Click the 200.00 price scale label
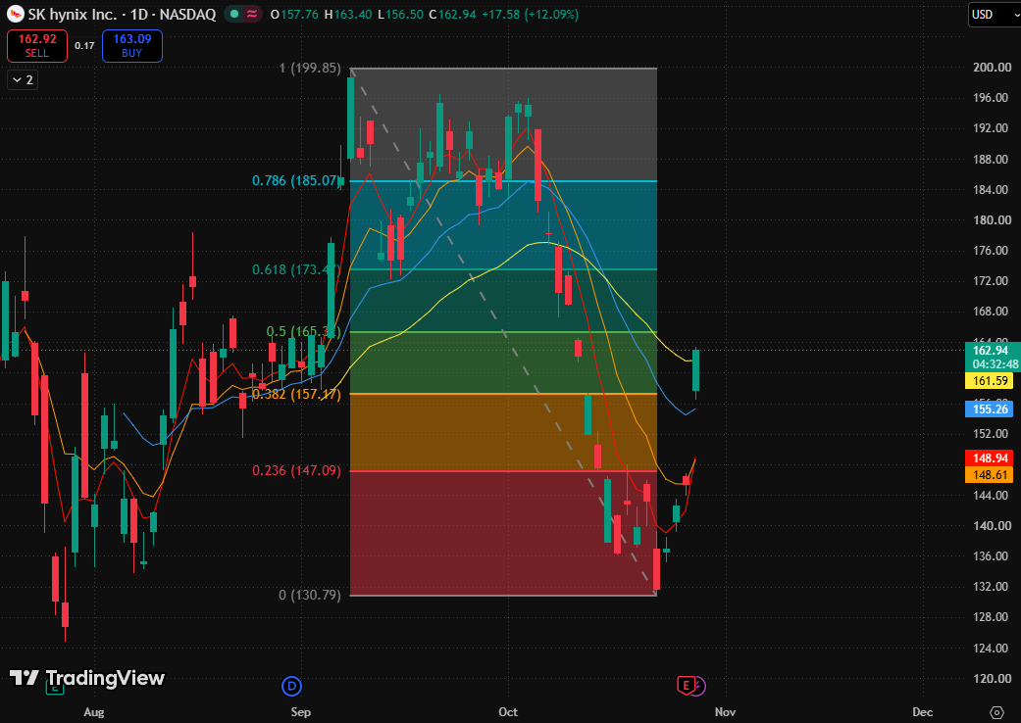Viewport: 1021px width, 723px height. pyautogui.click(x=992, y=67)
